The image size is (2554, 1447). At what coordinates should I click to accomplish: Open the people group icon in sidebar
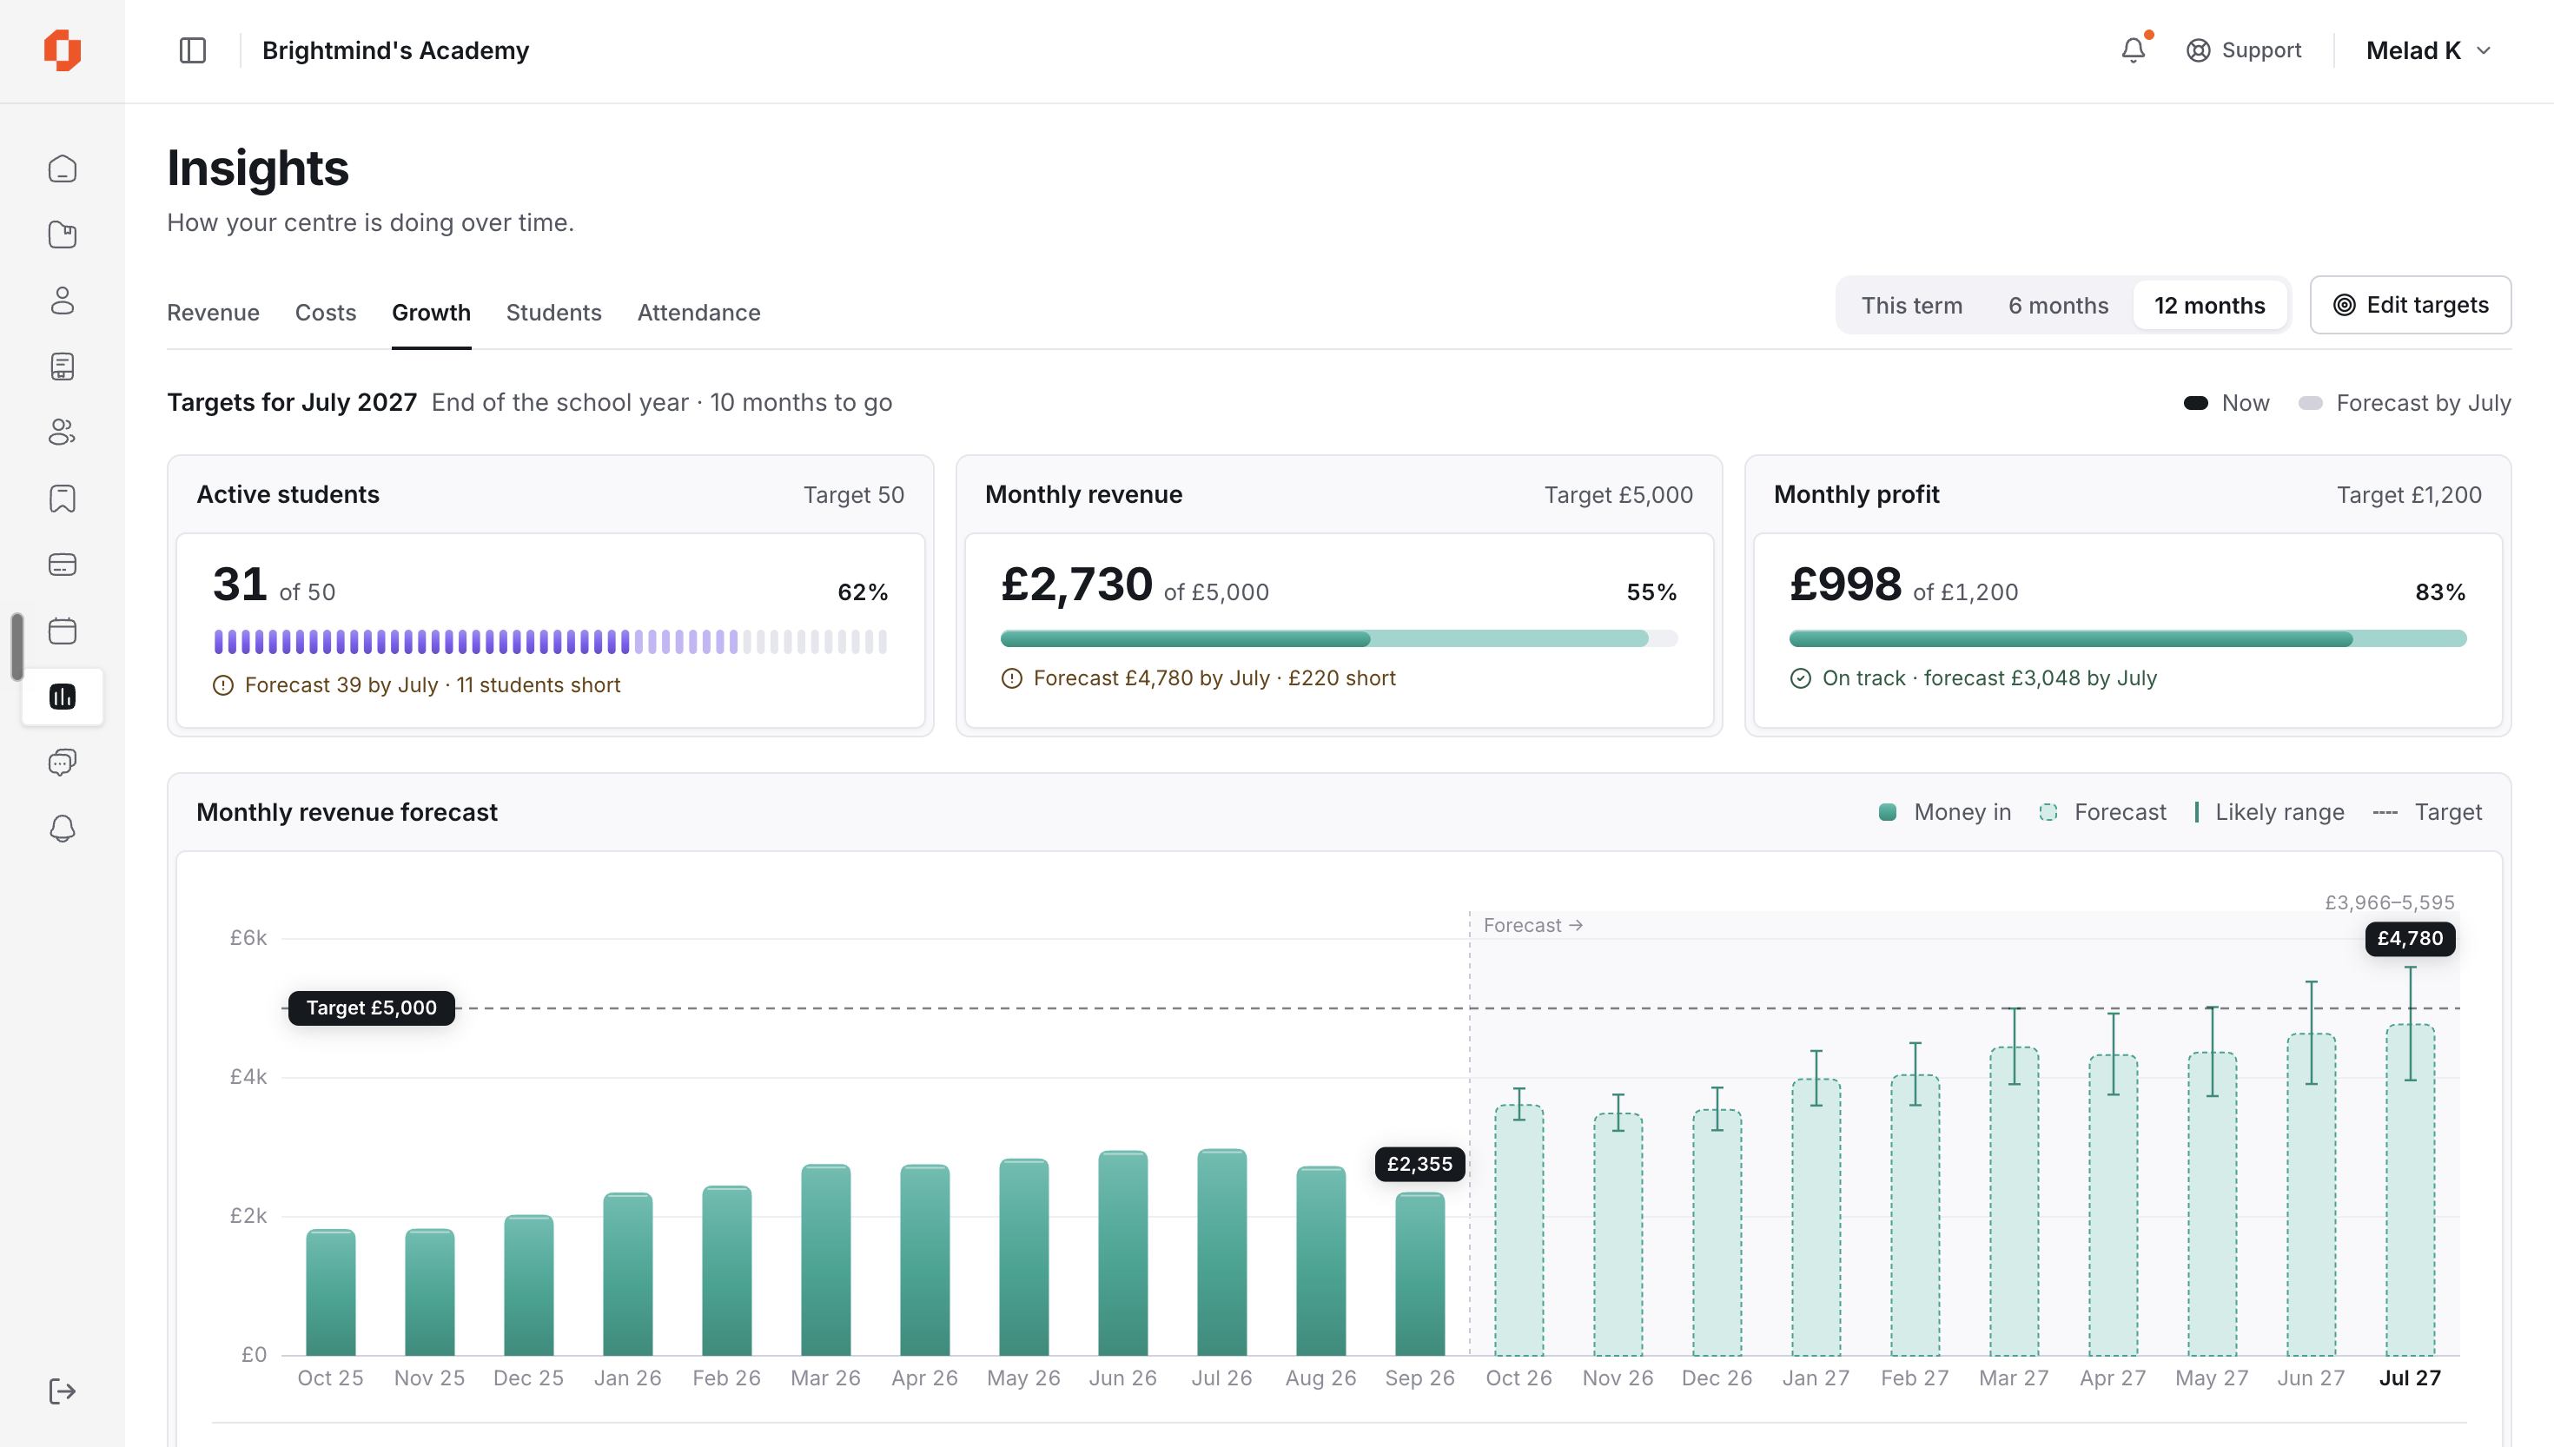(63, 433)
